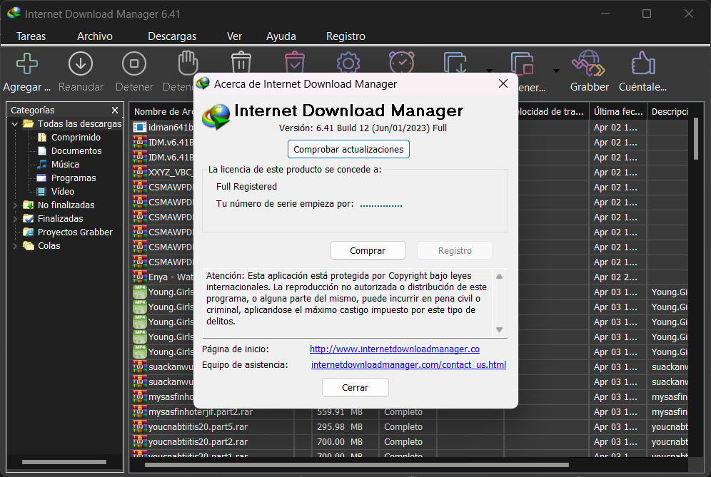The height and width of the screenshot is (477, 711).
Task: Select the Documentos category
Action: (76, 151)
